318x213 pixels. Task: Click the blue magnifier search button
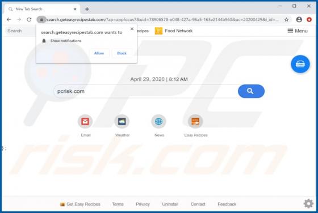click(x=251, y=91)
